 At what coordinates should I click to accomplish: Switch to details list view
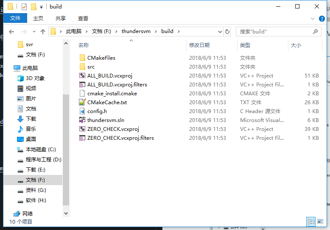point(311,222)
